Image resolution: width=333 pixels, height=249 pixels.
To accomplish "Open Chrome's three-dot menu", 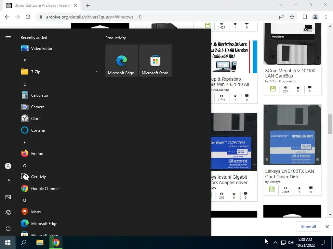I will pyautogui.click(x=326, y=17).
